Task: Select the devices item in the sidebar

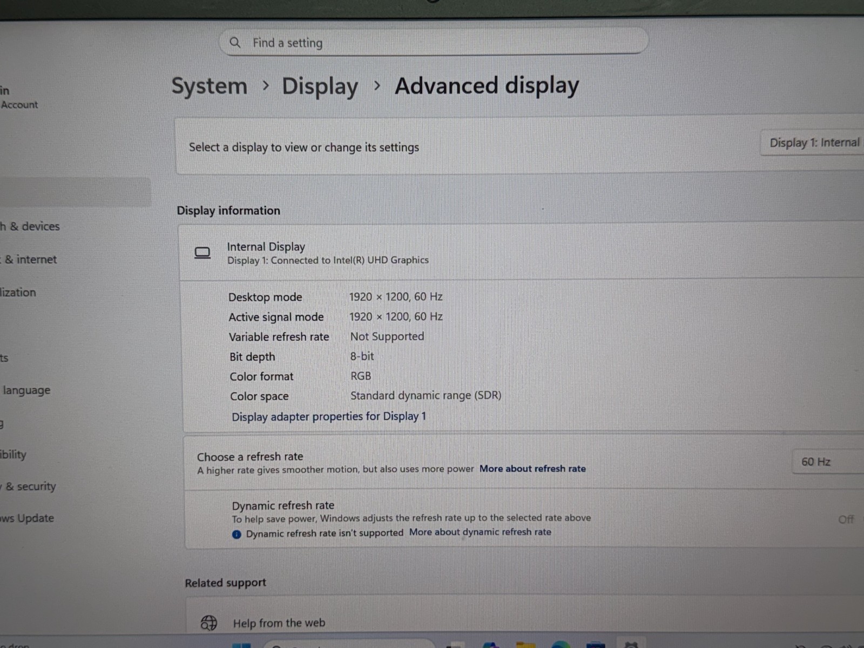Action: click(x=30, y=226)
